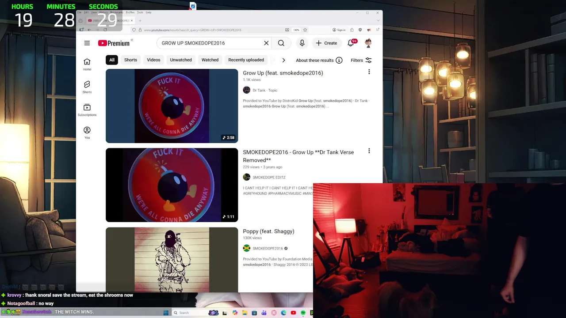
Task: Open the Firefox Help menu
Action: coord(149,12)
